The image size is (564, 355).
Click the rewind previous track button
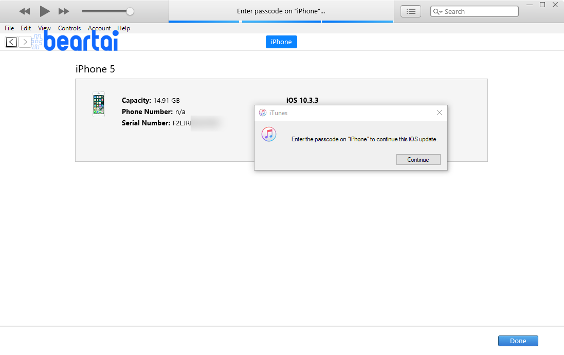pos(25,11)
